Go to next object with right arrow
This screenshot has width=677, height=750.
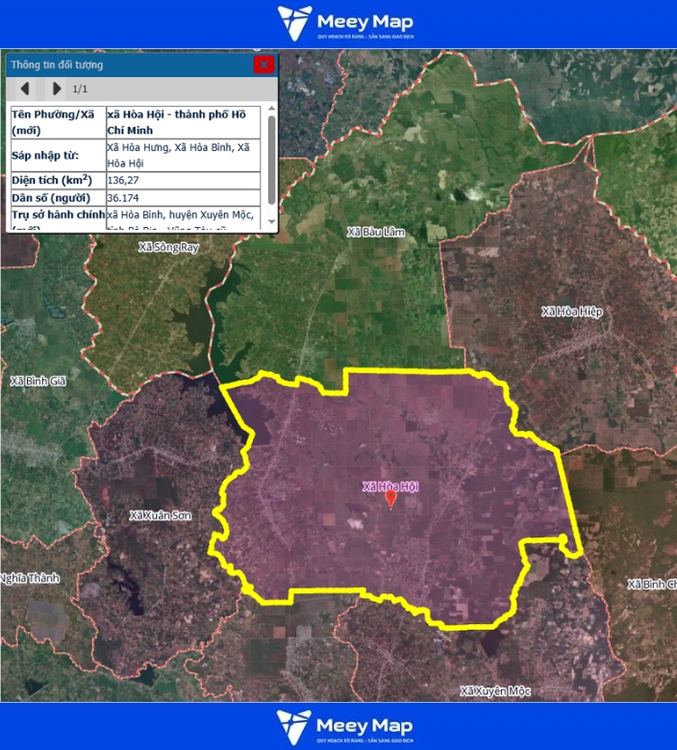point(57,88)
